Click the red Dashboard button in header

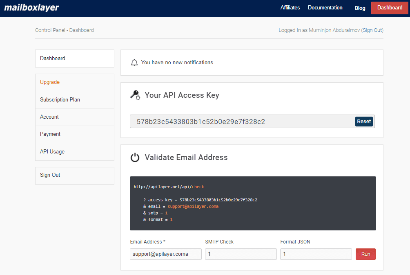[390, 8]
